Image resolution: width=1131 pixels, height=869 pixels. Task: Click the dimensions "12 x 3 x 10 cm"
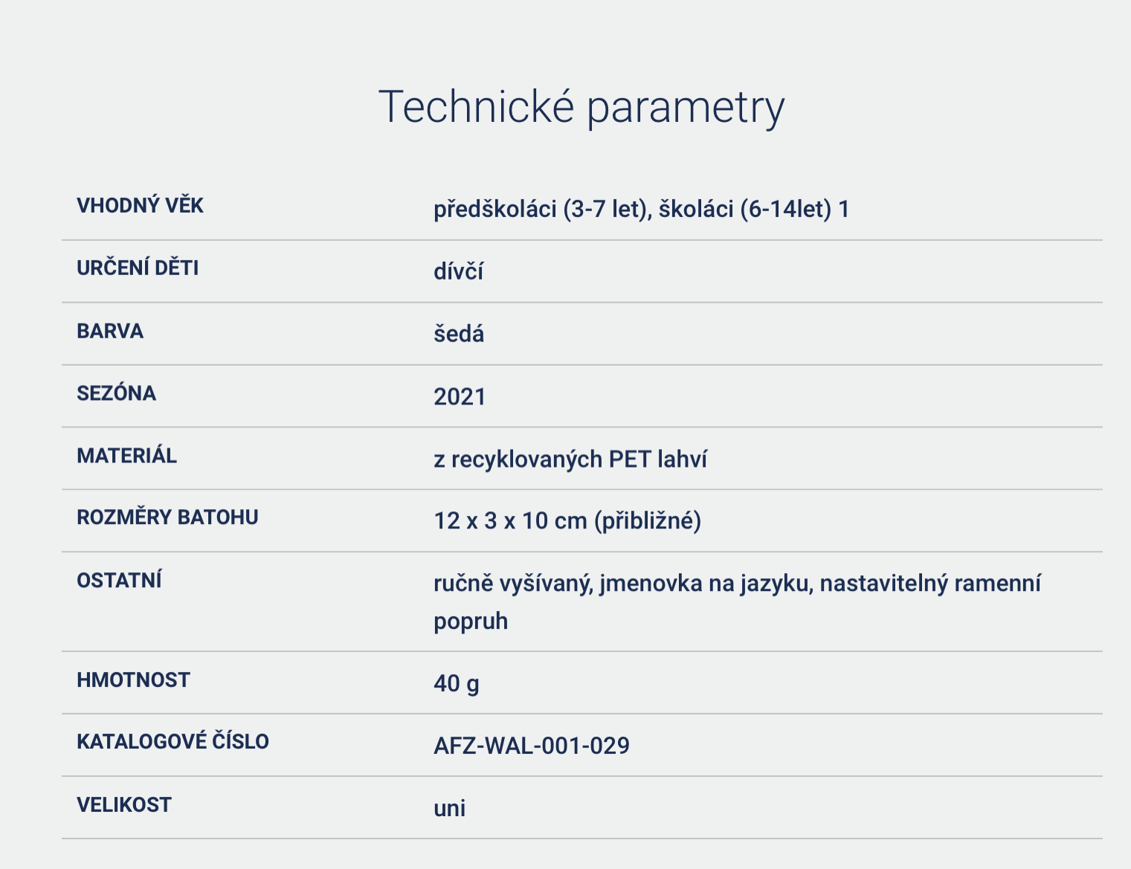click(x=510, y=521)
